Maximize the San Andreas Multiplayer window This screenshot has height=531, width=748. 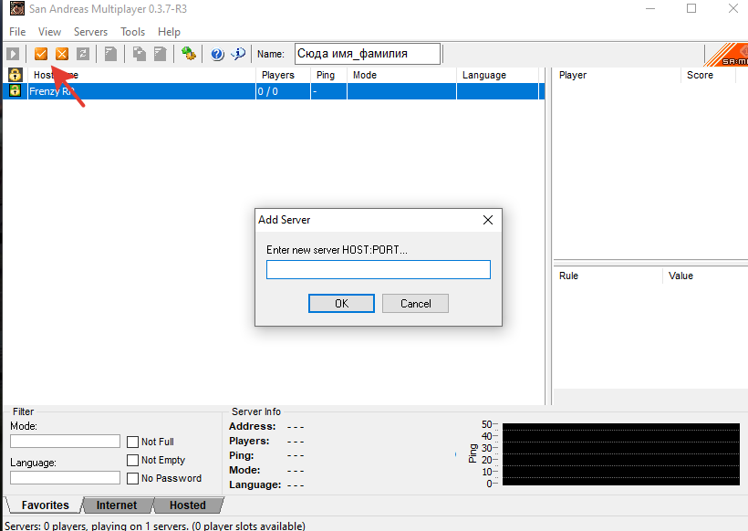[x=691, y=8]
